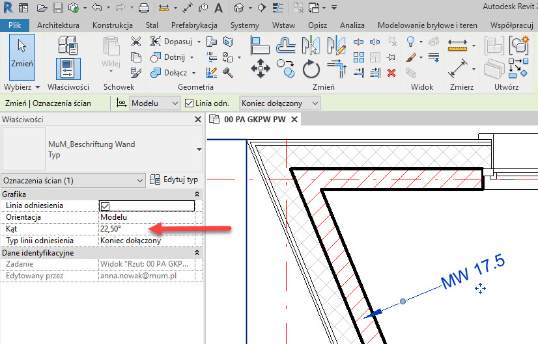538x344 pixels.
Task: Toggle the Linia odn. checkbox in options bar
Action: point(190,103)
